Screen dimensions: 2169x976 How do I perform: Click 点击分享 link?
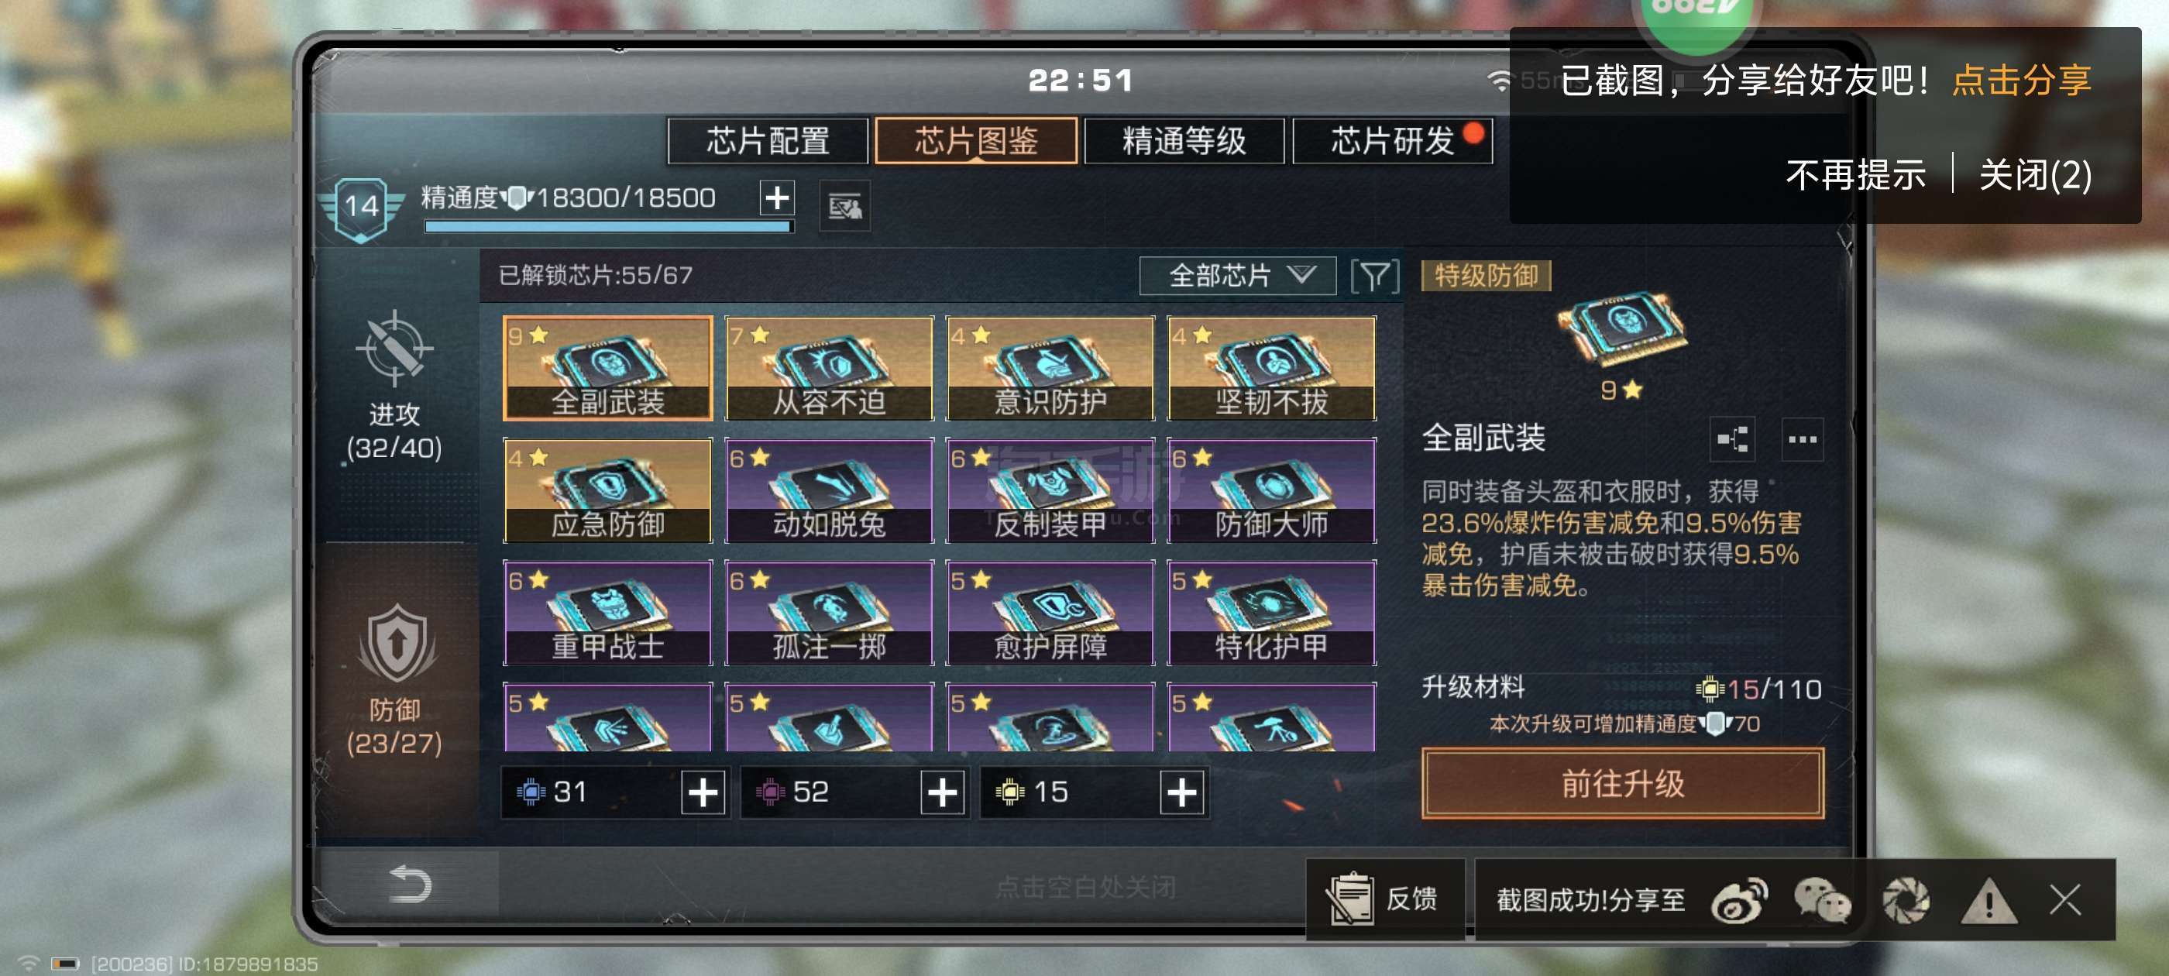coord(2021,80)
